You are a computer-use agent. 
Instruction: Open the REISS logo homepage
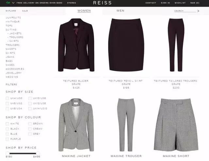point(102,3)
